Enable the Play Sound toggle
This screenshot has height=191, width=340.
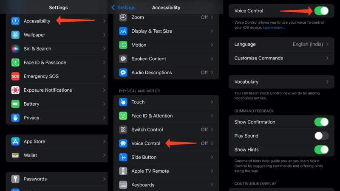(x=321, y=136)
